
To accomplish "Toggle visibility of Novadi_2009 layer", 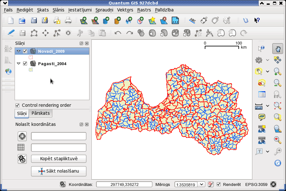I will click(x=25, y=51).
